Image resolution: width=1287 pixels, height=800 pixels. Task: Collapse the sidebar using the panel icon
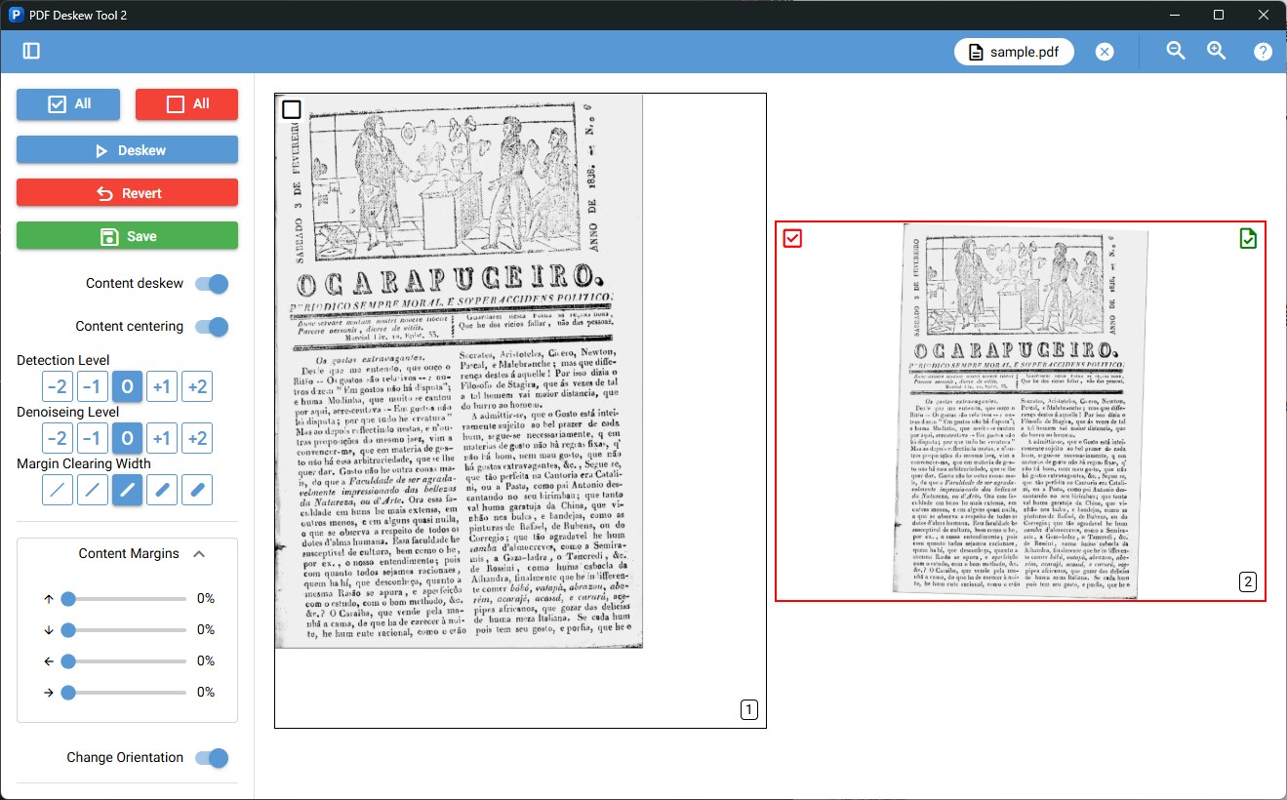[30, 51]
